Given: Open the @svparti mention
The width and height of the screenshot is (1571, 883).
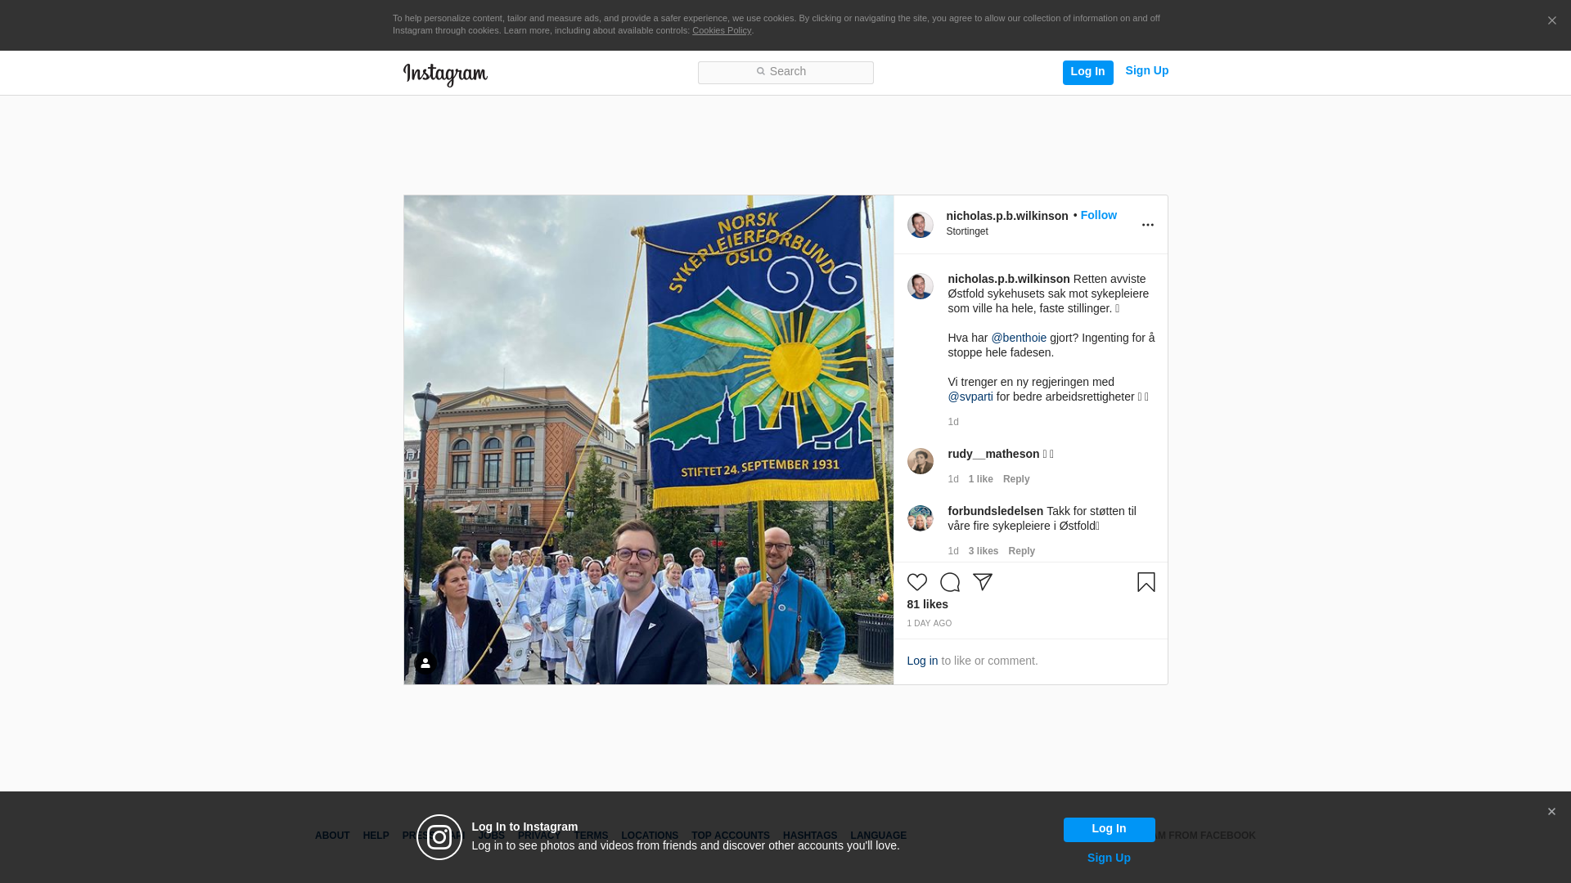Looking at the screenshot, I should [970, 397].
